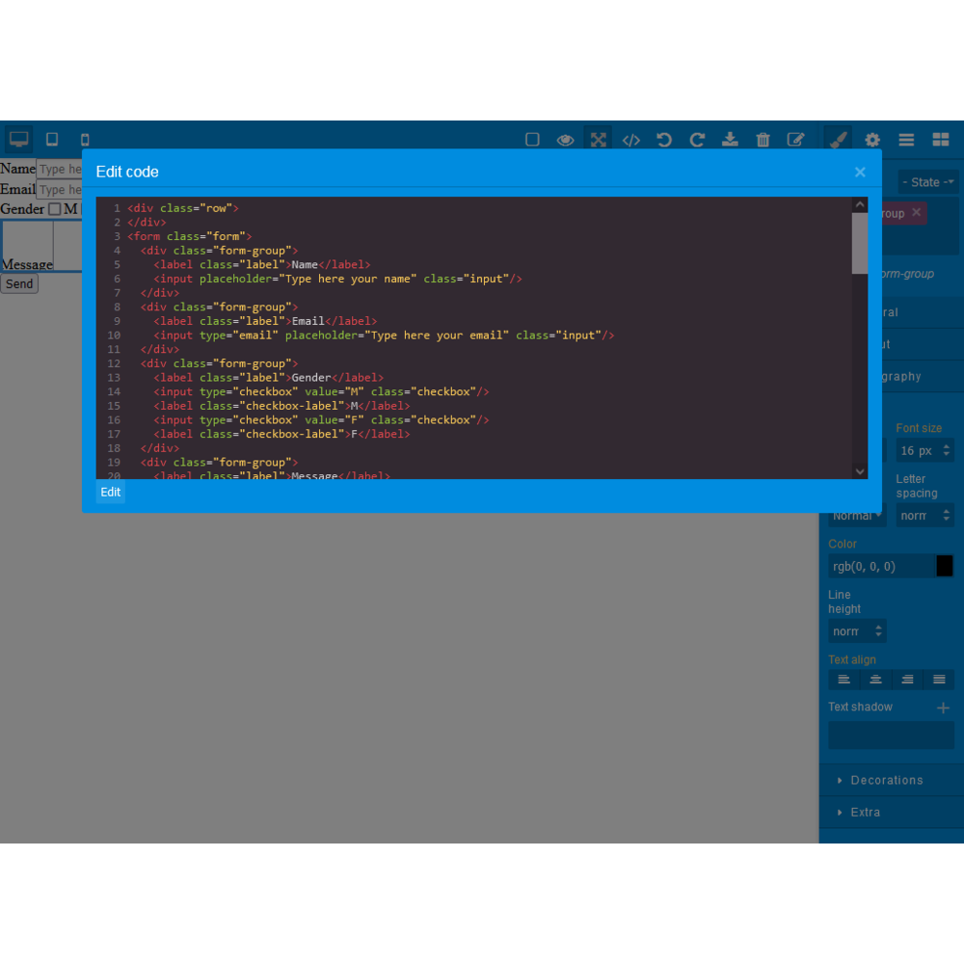The height and width of the screenshot is (964, 964).
Task: Click the import download icon
Action: tap(730, 140)
